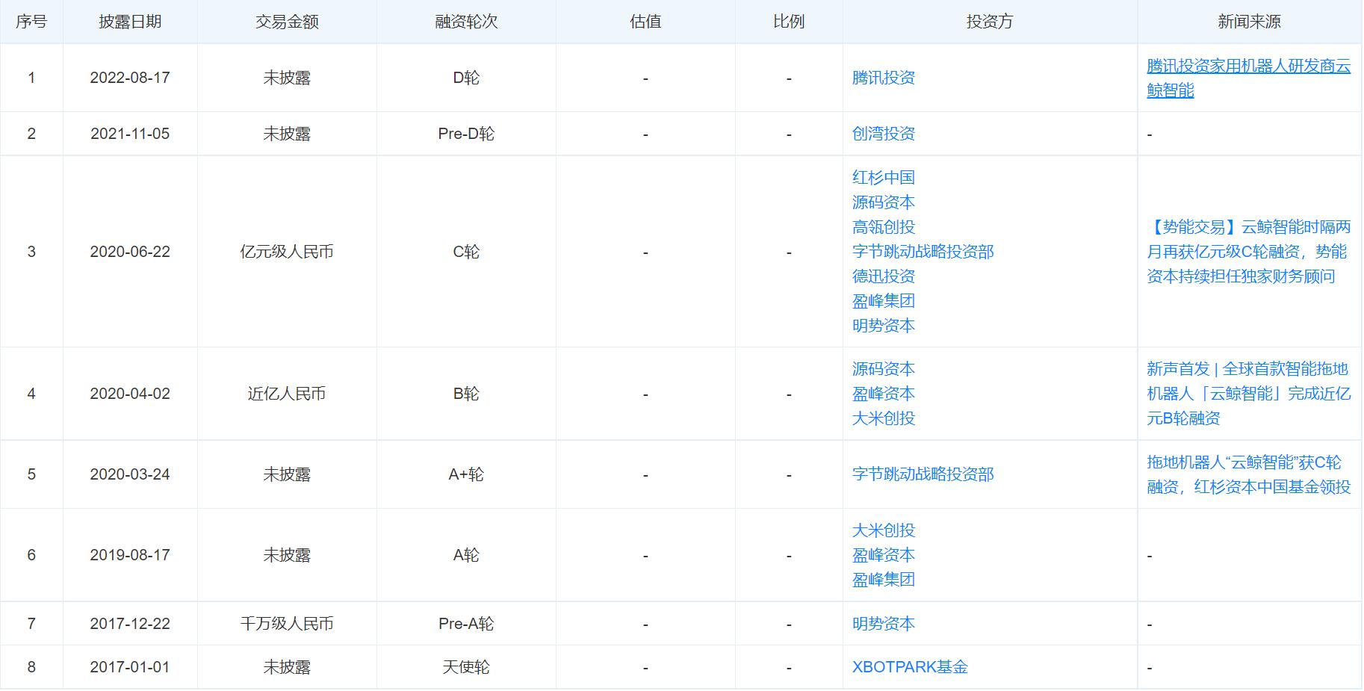Select the date 2020-04-02
This screenshot has width=1364, height=691.
coord(130,394)
